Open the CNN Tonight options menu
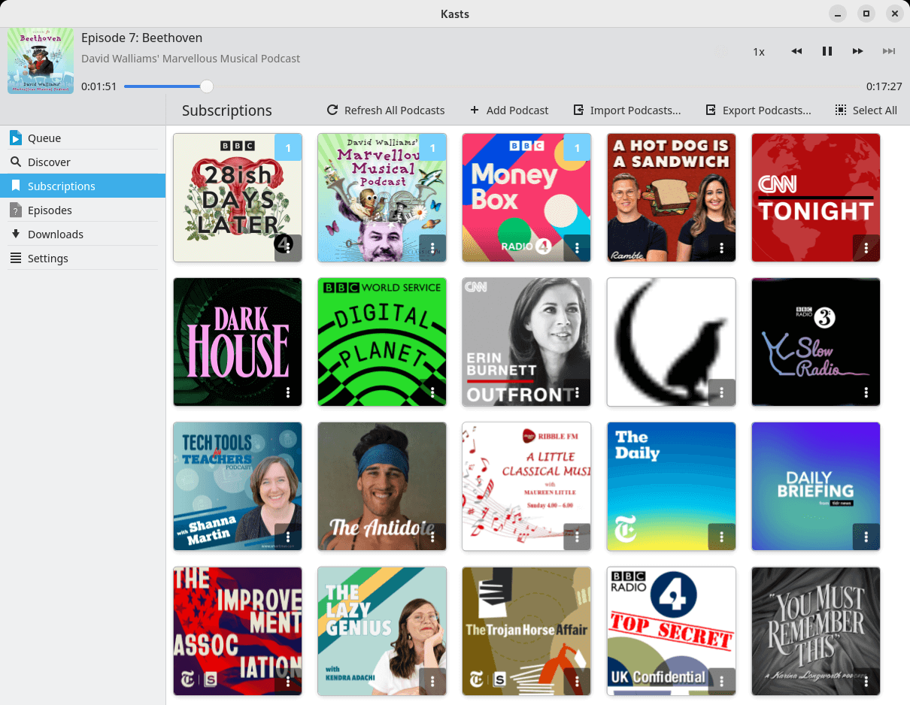The height and width of the screenshot is (705, 910). (x=866, y=247)
